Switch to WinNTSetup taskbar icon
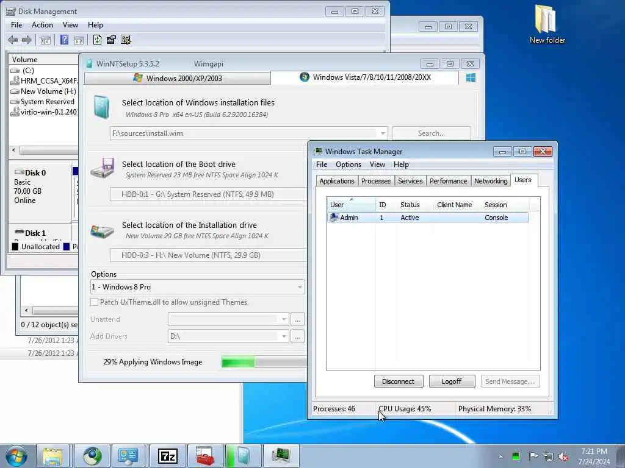Viewport: 625px width, 468px height. [243, 456]
